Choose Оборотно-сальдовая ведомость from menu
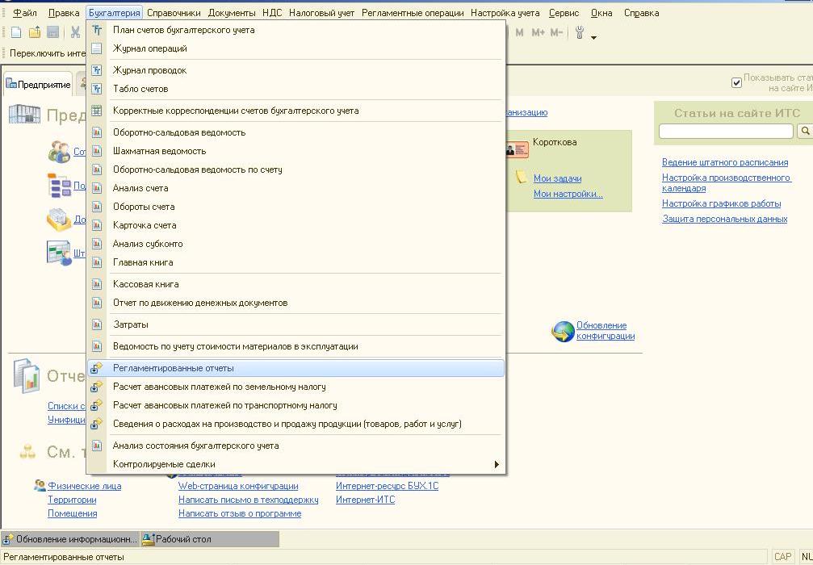The image size is (813, 565). point(179,132)
